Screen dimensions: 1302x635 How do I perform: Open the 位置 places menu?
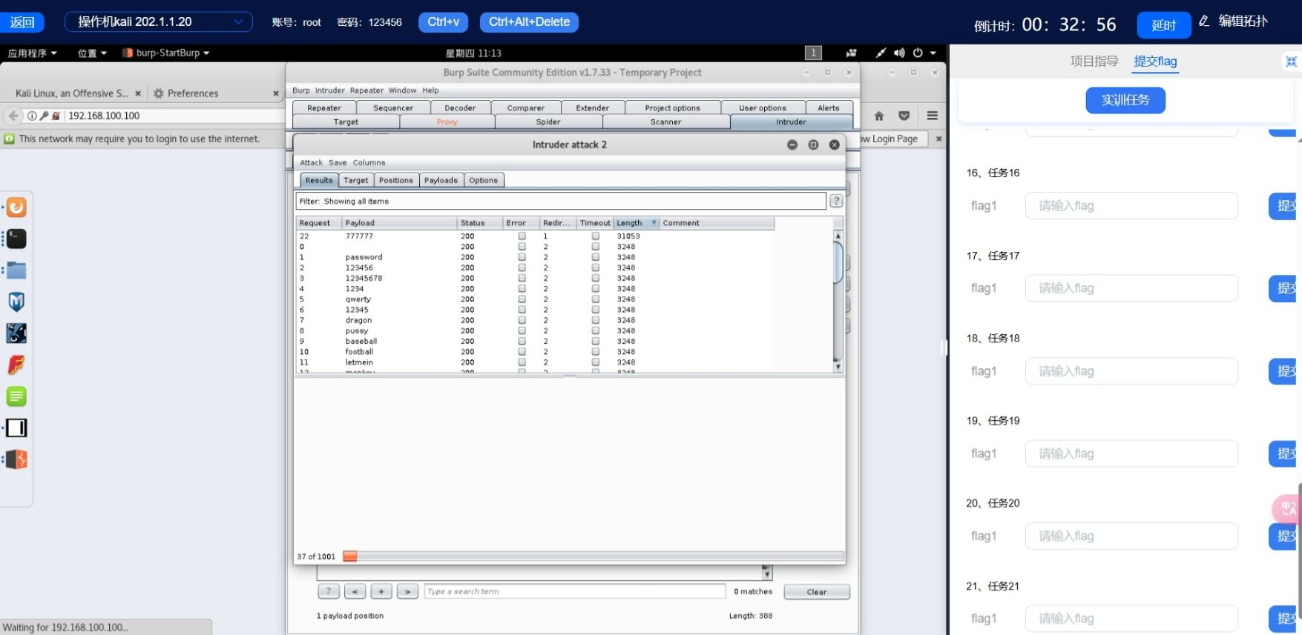(x=92, y=53)
